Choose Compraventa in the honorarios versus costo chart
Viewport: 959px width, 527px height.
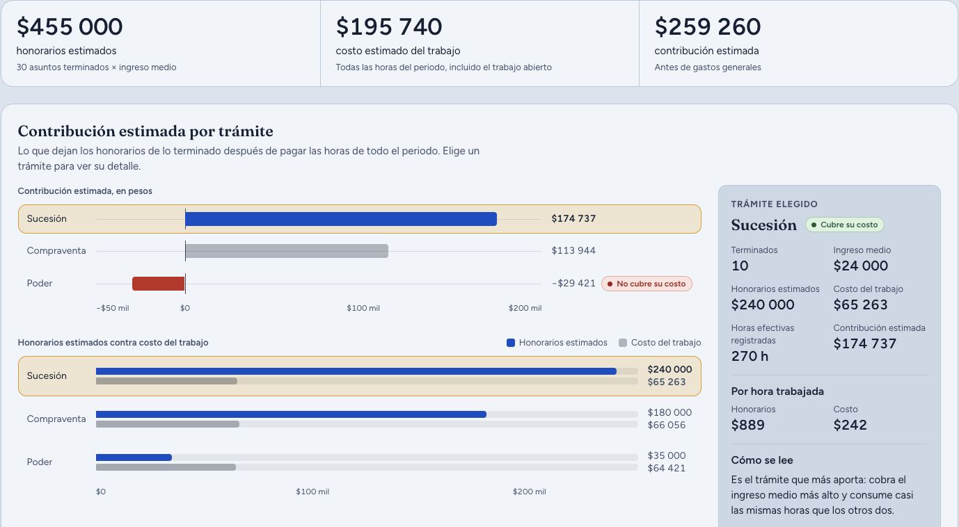point(359,419)
